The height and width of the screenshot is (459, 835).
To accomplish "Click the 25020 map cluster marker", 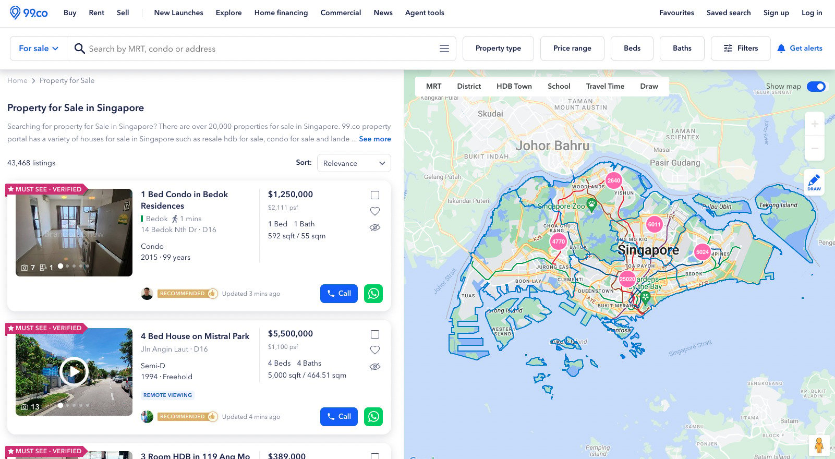I will [x=627, y=279].
